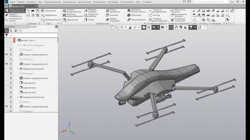Open dropdown next to zoom magnifier
250x140 pixels.
126,27
